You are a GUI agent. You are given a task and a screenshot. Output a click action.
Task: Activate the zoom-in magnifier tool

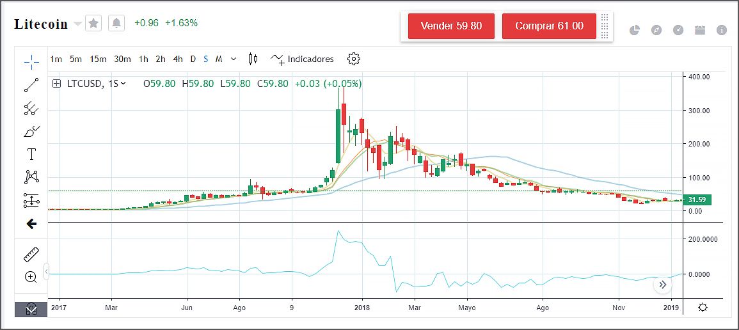[31, 277]
